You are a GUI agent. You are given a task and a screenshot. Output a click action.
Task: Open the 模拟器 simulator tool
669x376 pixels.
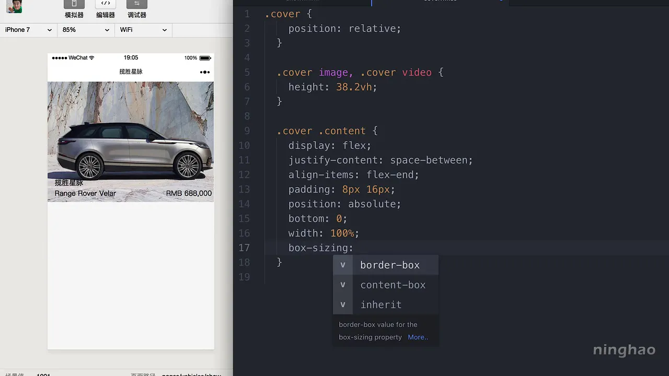[74, 9]
